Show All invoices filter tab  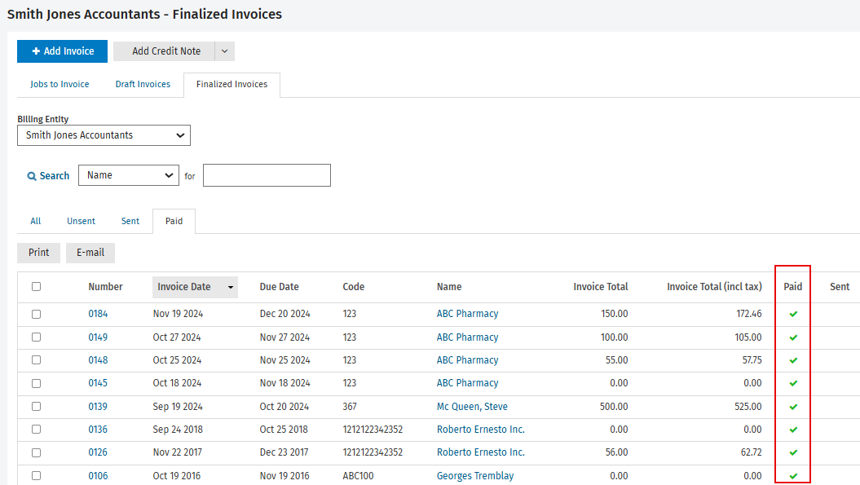(36, 221)
